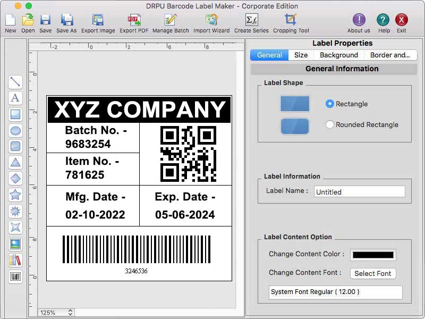Open the Background tab

tap(338, 55)
